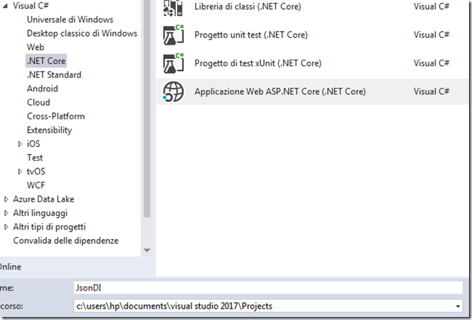The image size is (472, 320).
Task: Click the tree scrollbar down arrow
Action: coord(147,251)
